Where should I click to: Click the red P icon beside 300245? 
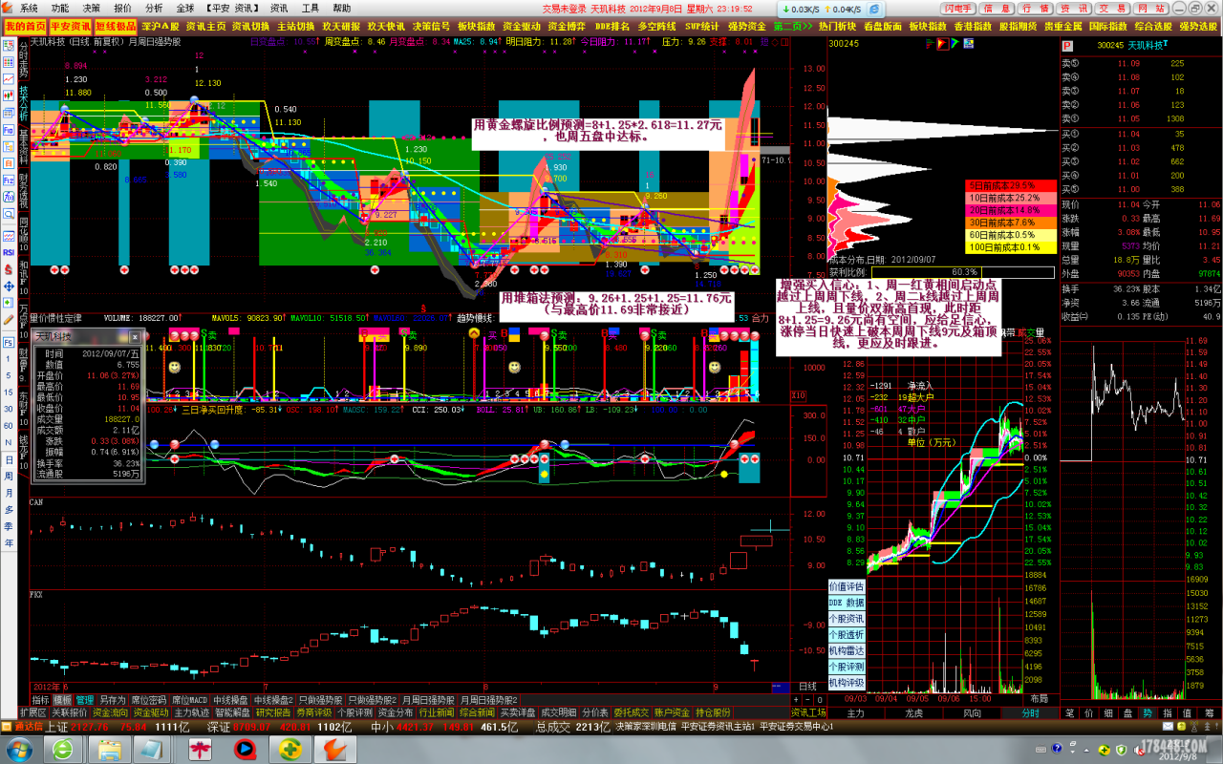[1066, 45]
